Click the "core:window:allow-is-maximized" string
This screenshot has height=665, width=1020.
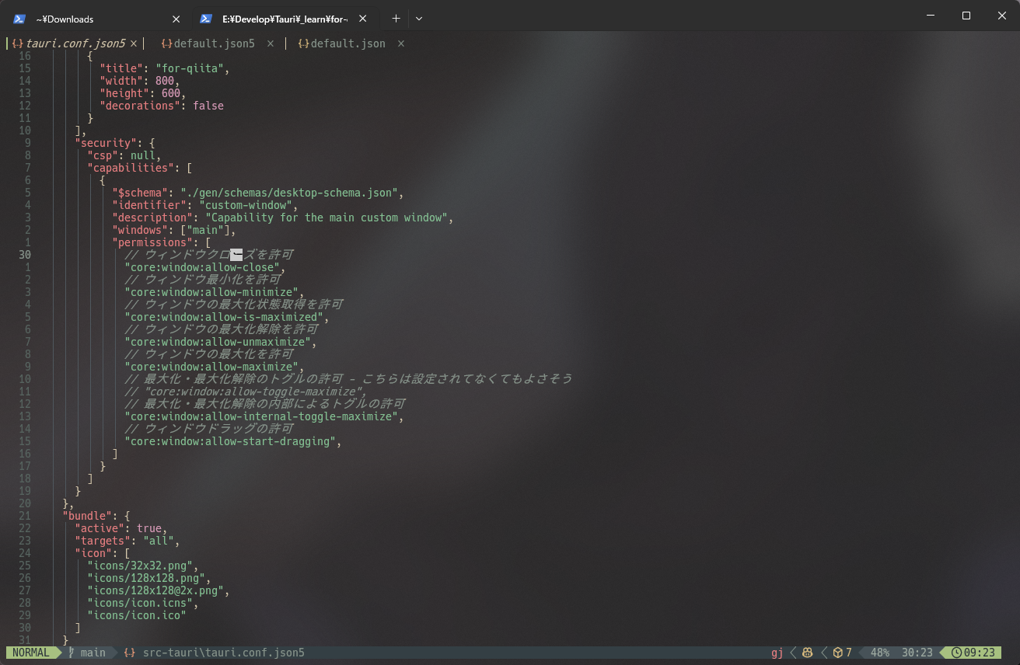pos(224,317)
